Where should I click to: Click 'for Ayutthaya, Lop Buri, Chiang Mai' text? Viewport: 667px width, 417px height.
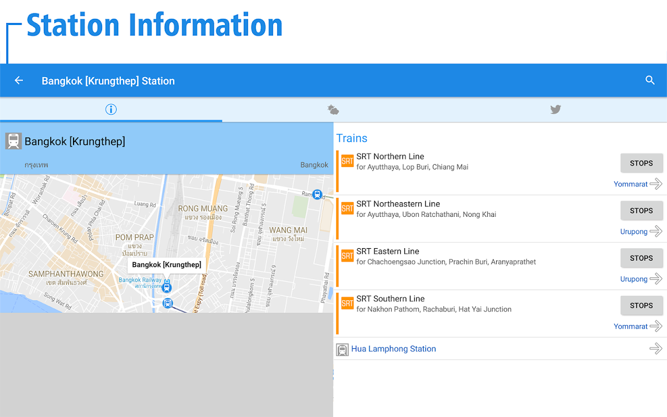(x=412, y=167)
